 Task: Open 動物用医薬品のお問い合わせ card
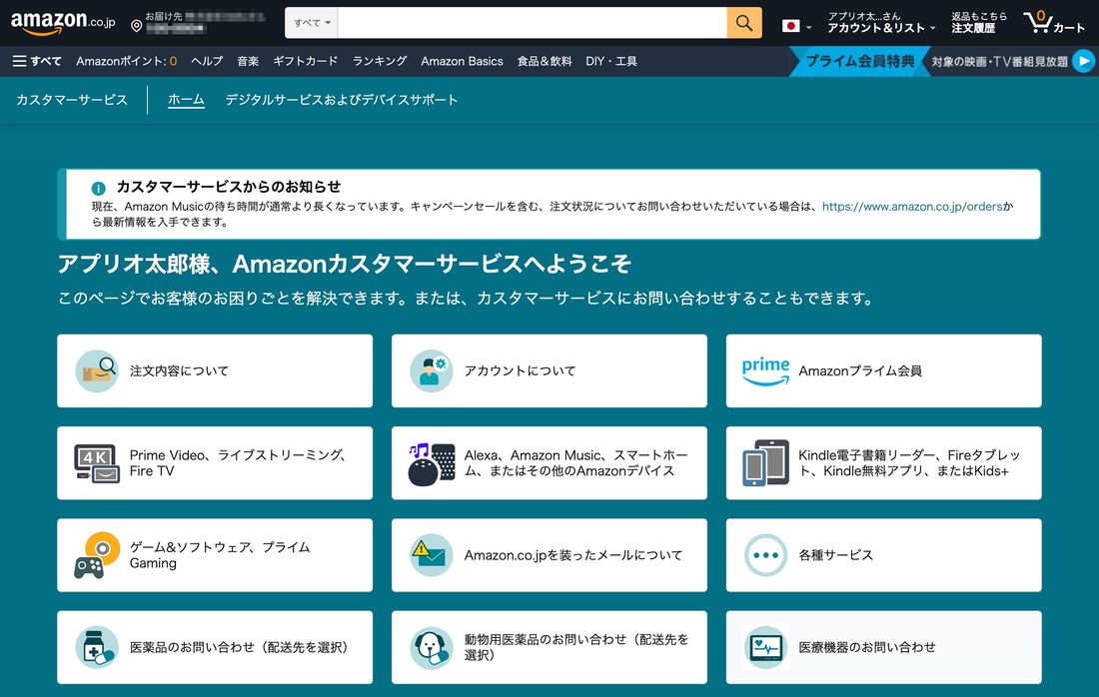[549, 647]
